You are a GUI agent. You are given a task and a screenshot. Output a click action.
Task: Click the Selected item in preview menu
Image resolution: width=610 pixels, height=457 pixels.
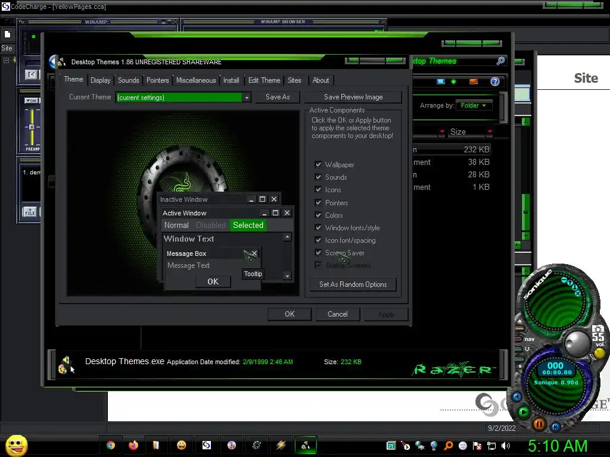tap(248, 226)
